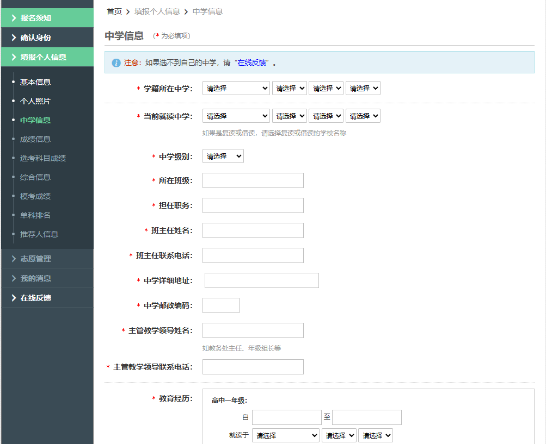Click the blue info icon in notice banner
Viewport: 546px width, 444px height.
click(x=116, y=62)
